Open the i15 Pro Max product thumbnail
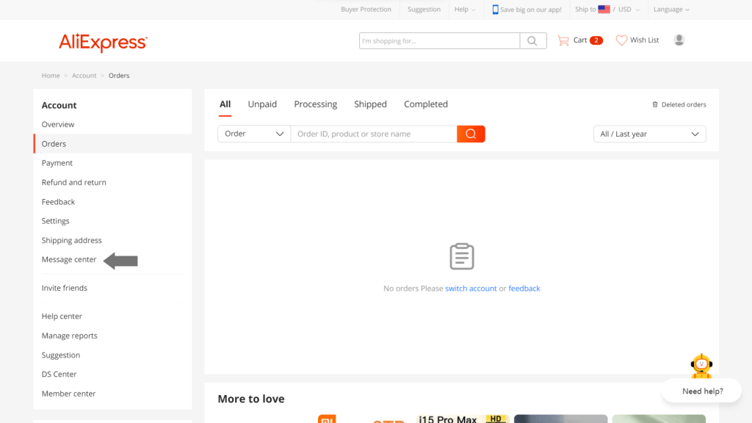Viewport: 752px width, 423px height. [x=463, y=419]
